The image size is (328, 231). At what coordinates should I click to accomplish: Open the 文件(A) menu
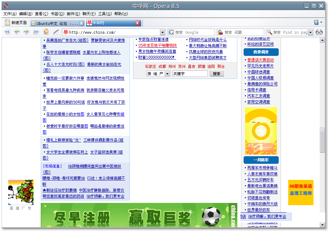[x=10, y=14]
